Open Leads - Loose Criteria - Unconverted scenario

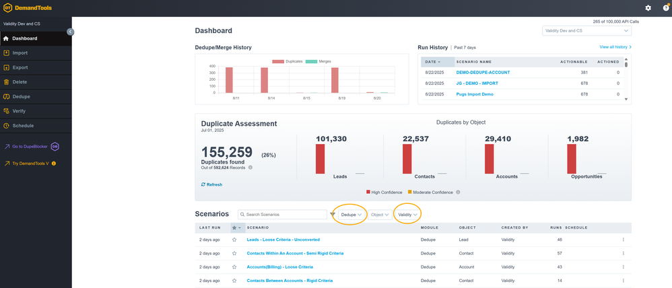(x=283, y=240)
